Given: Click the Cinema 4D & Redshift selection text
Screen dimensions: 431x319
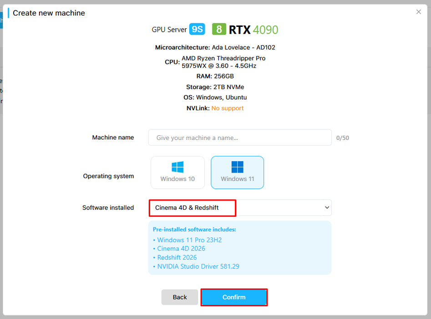Looking at the screenshot, I should tap(187, 207).
